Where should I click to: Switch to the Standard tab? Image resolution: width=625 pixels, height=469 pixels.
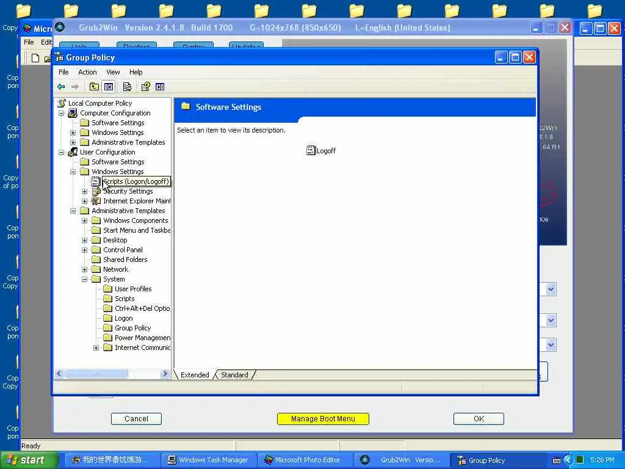click(234, 375)
